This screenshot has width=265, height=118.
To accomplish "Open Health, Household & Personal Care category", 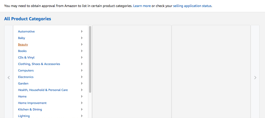I will click(x=43, y=90).
